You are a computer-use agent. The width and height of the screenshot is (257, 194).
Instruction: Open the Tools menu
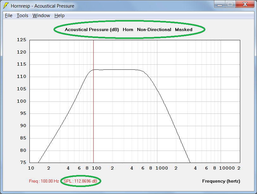click(x=22, y=16)
